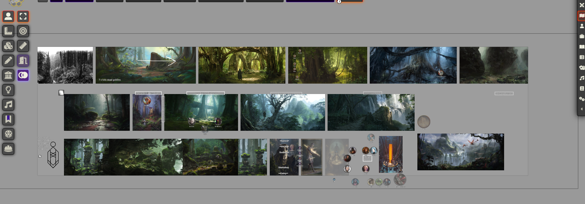Open the journal note pin above forest tile
Viewport: 585px width, 204px height.
tap(61, 93)
